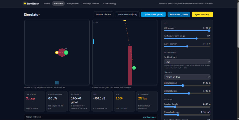This screenshot has width=239, height=120.
Task: Click the LumiSteer yellow dot logo
Action: click(x=25, y=4)
